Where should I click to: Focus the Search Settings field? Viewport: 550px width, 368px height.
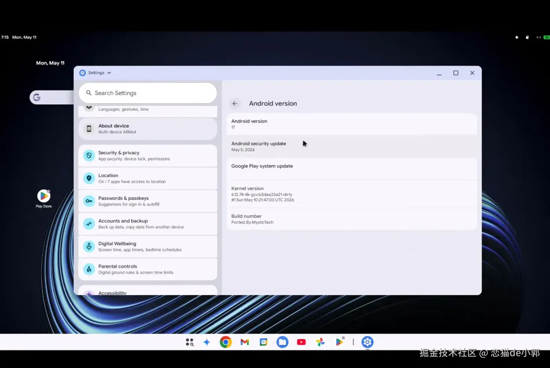(148, 93)
